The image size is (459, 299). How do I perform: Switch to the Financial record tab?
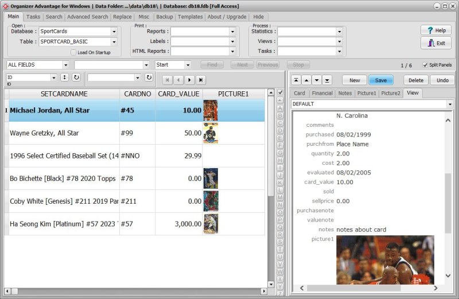322,93
